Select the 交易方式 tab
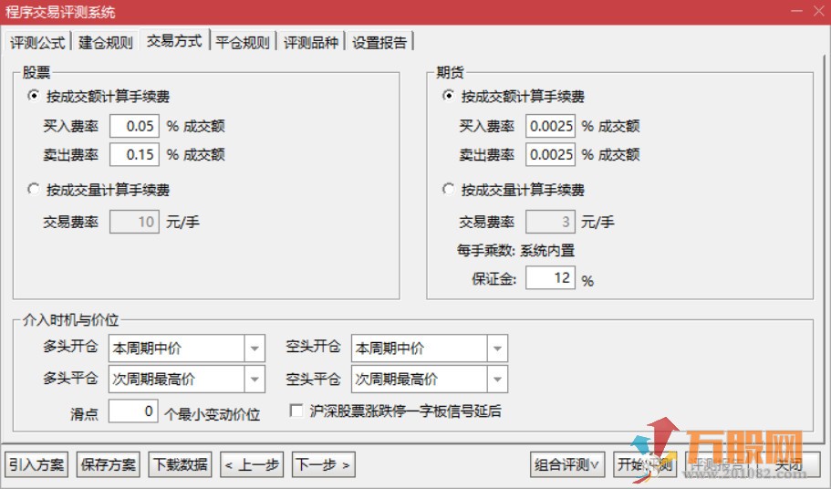Screen dimensions: 831x489 (x=174, y=40)
